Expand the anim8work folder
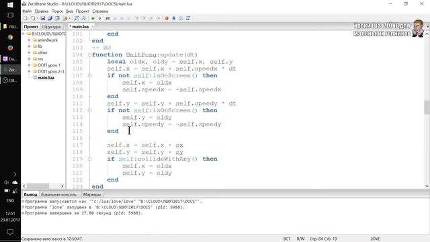 (29, 40)
